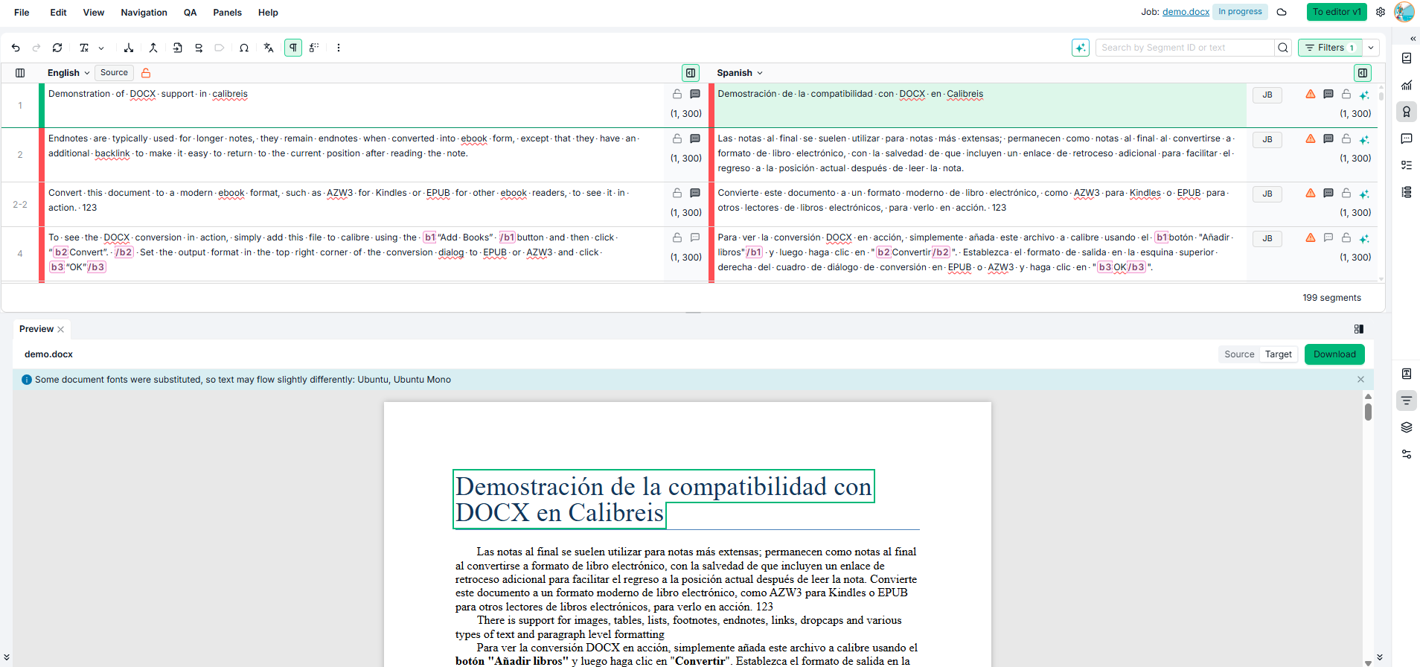Screen dimensions: 1420x667
Task: Click the cloud save status icon
Action: point(1282,12)
